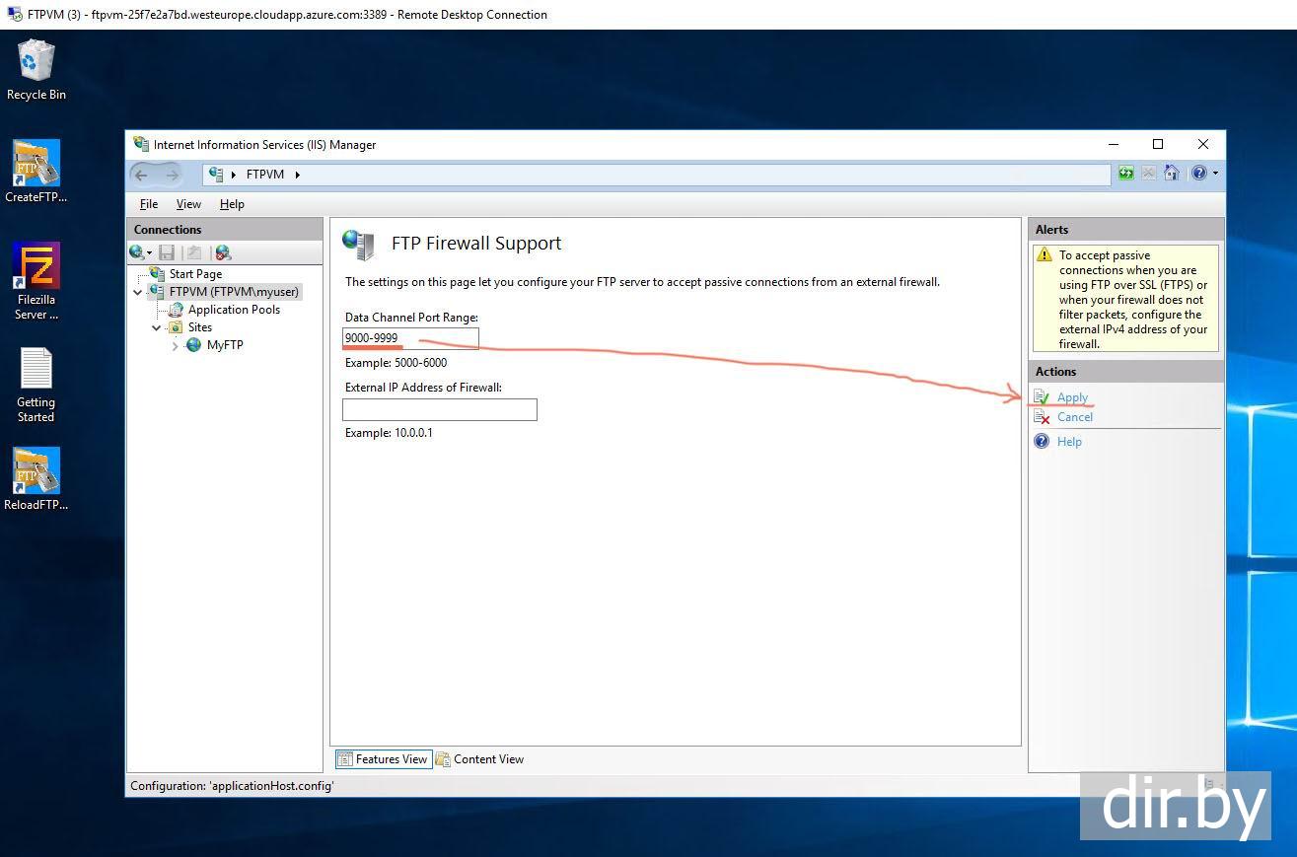Click the Create New Connection globe icon
The image size is (1297, 857).
139,253
